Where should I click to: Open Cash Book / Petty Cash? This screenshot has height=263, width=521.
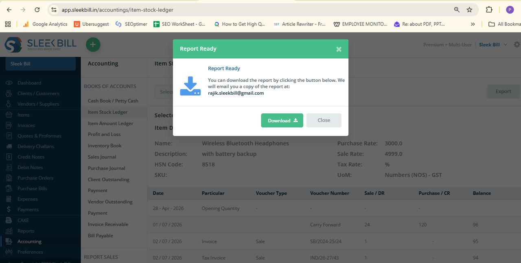pyautogui.click(x=113, y=101)
